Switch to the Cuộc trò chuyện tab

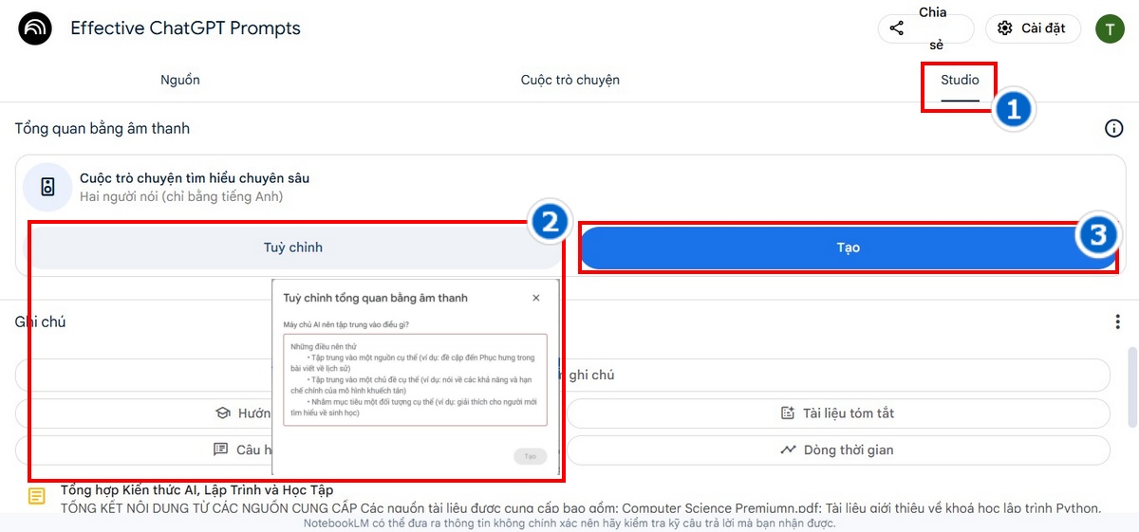569,80
